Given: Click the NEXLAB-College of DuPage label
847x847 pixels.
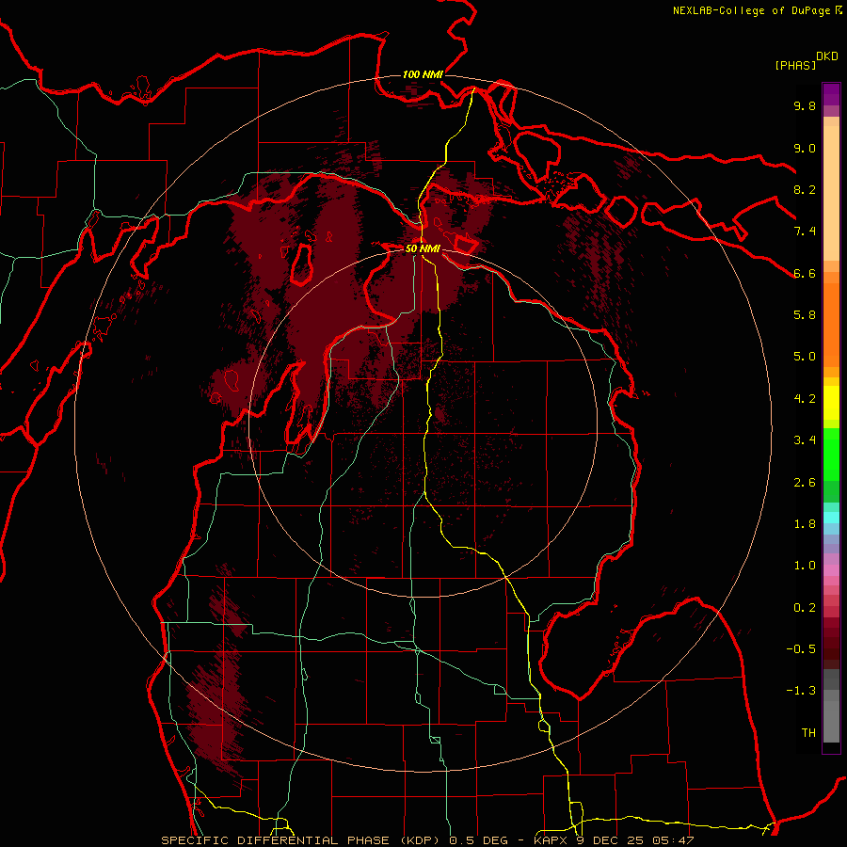Looking at the screenshot, I should pyautogui.click(x=751, y=10).
